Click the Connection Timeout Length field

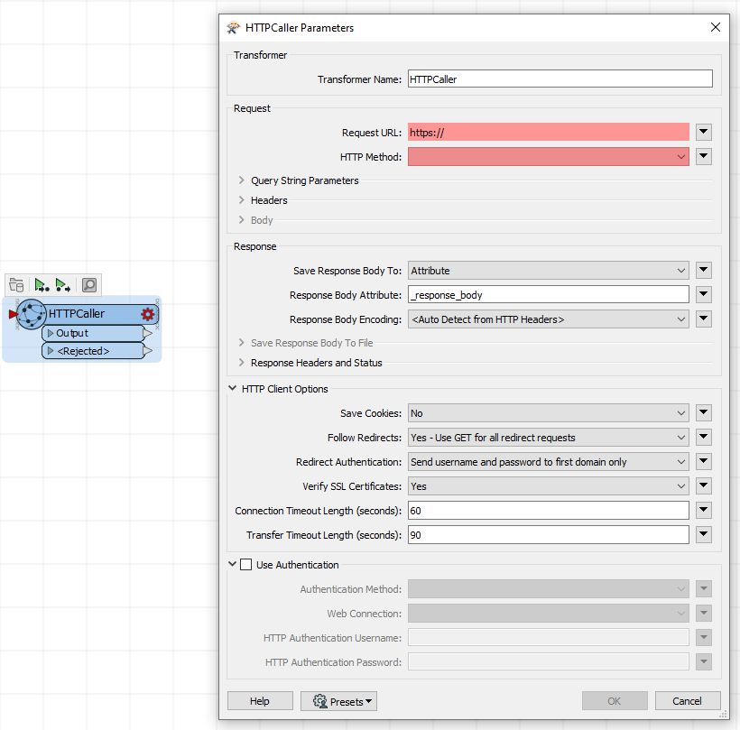point(549,511)
